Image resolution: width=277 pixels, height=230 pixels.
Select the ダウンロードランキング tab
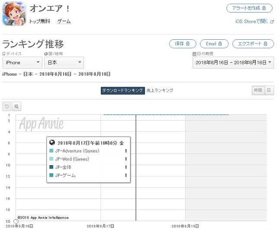click(123, 90)
